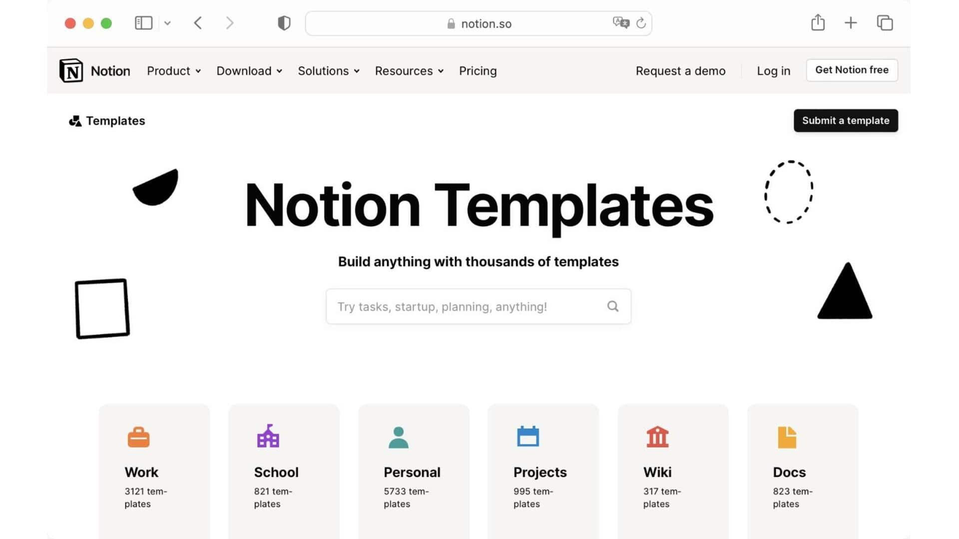
Task: Click the Submit a template button
Action: (x=846, y=120)
